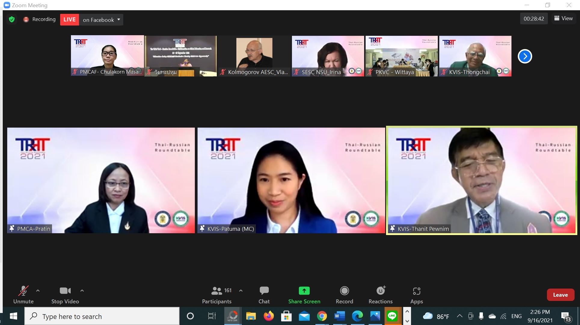This screenshot has width=580, height=325.
Task: Click the red LIVE badge
Action: coord(69,20)
